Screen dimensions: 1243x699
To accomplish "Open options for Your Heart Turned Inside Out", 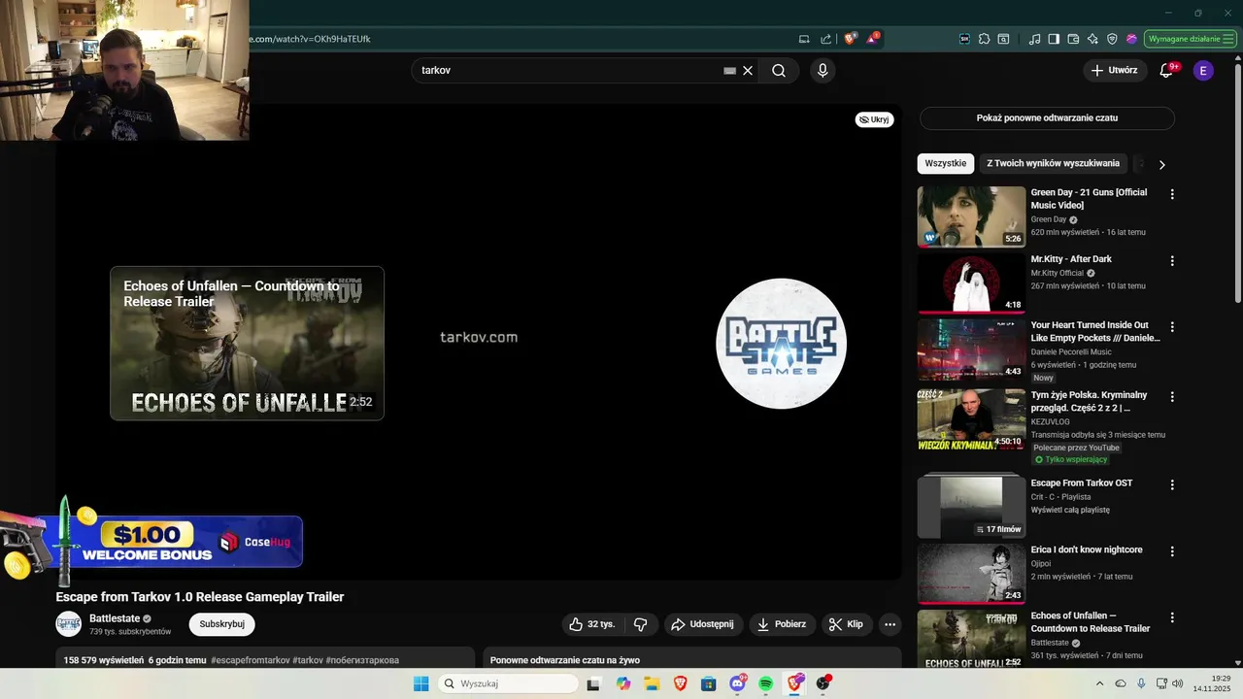I will (x=1172, y=327).
